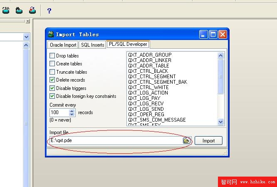Click the table list scroll down arrow

(x=220, y=122)
